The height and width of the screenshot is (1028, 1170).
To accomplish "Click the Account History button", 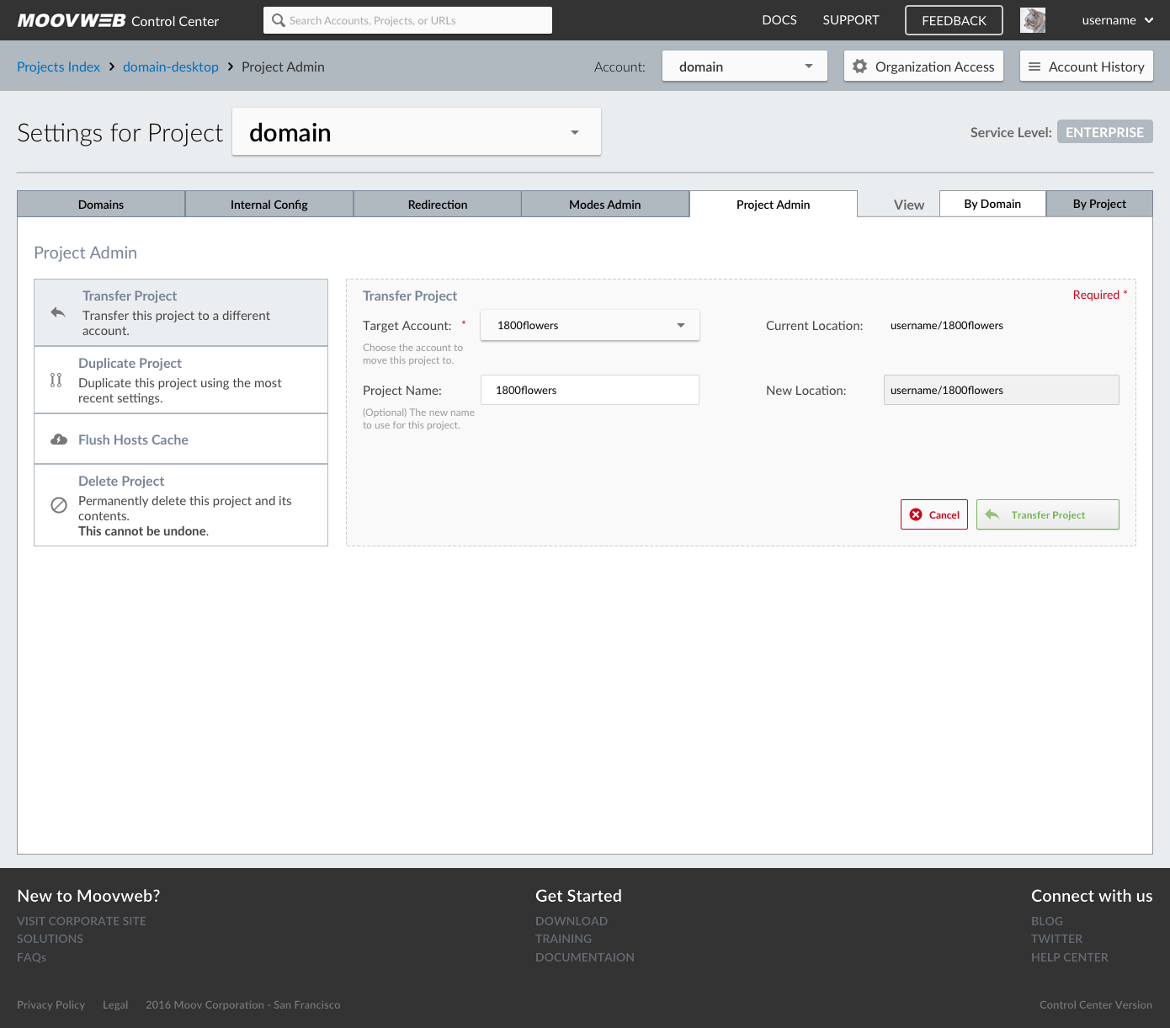I will pyautogui.click(x=1087, y=67).
